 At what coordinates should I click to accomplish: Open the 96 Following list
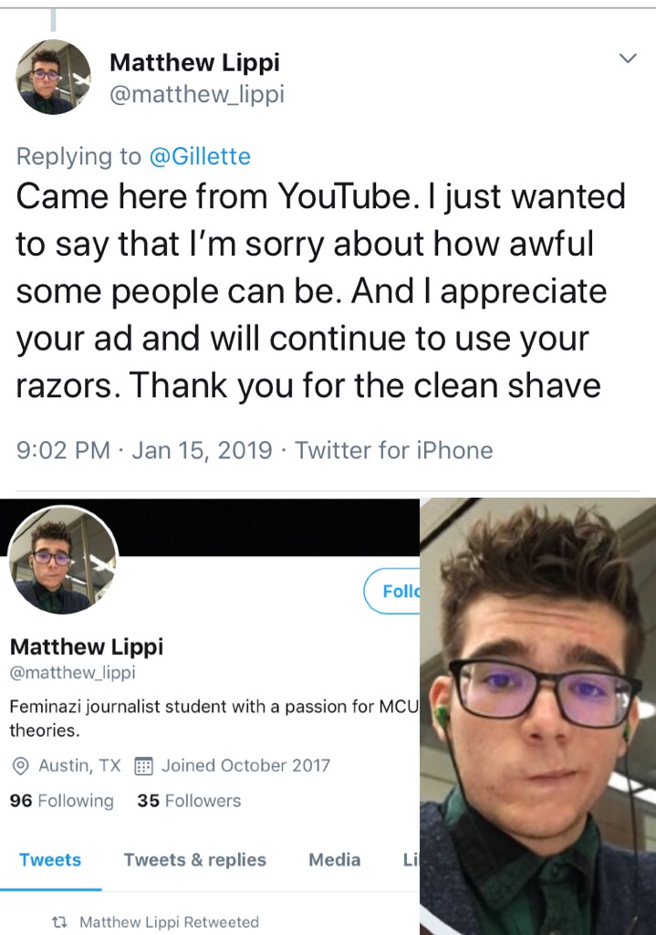click(61, 800)
